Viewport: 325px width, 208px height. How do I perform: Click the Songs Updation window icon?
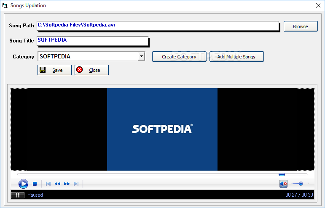5,5
